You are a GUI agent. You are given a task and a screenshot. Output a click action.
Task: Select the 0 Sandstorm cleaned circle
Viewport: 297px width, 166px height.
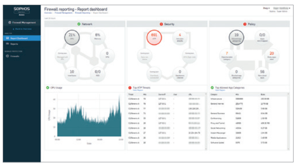pos(180,74)
